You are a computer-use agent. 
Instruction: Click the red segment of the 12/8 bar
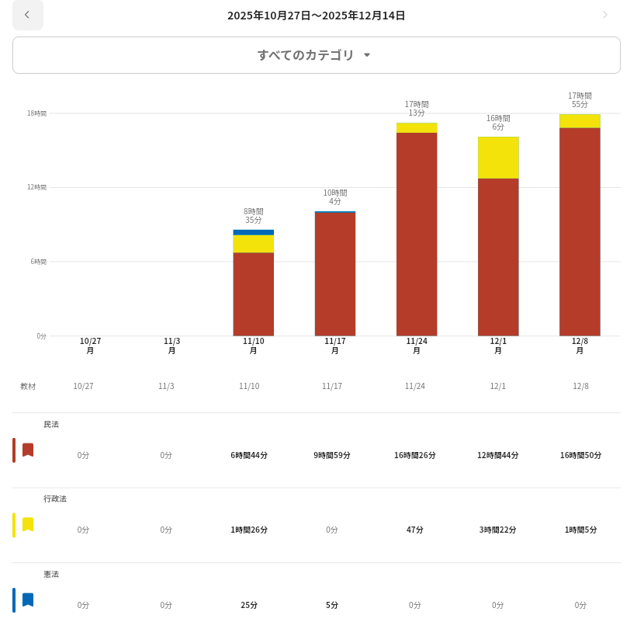580,231
